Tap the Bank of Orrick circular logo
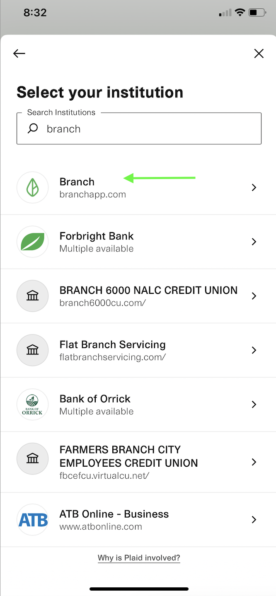This screenshot has height=596, width=276. pos(32,404)
